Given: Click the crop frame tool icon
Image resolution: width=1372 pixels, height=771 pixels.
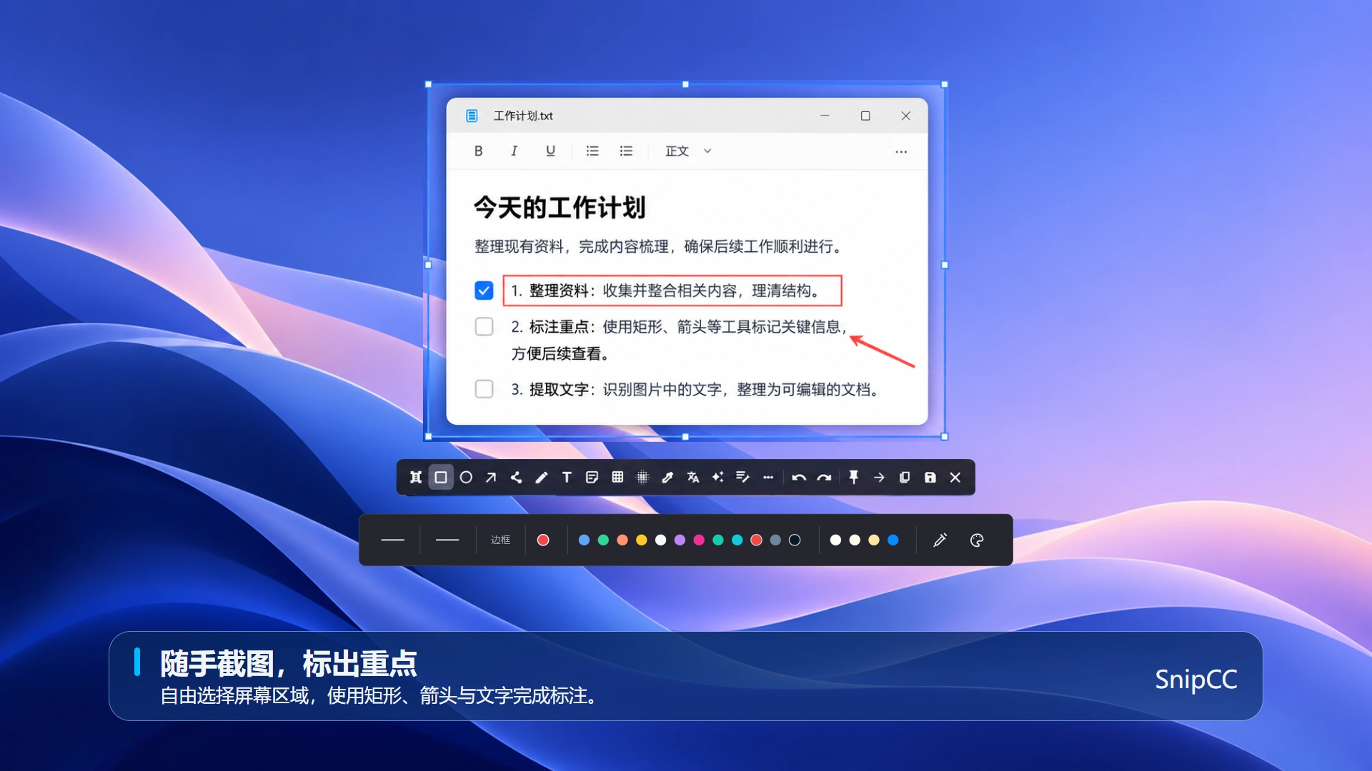Looking at the screenshot, I should point(416,478).
